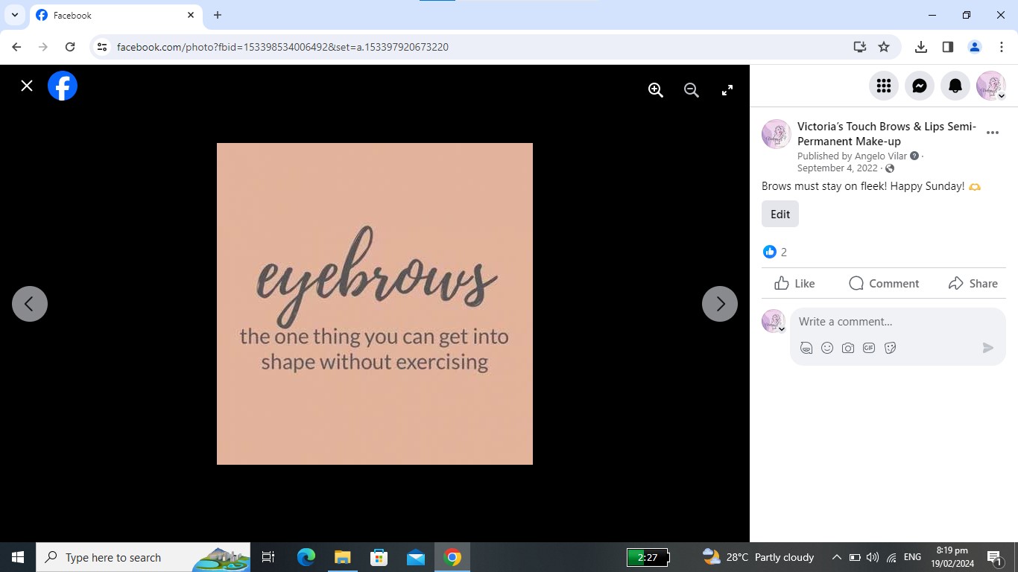
Task: Close the photo viewer with the X
Action: click(x=27, y=86)
